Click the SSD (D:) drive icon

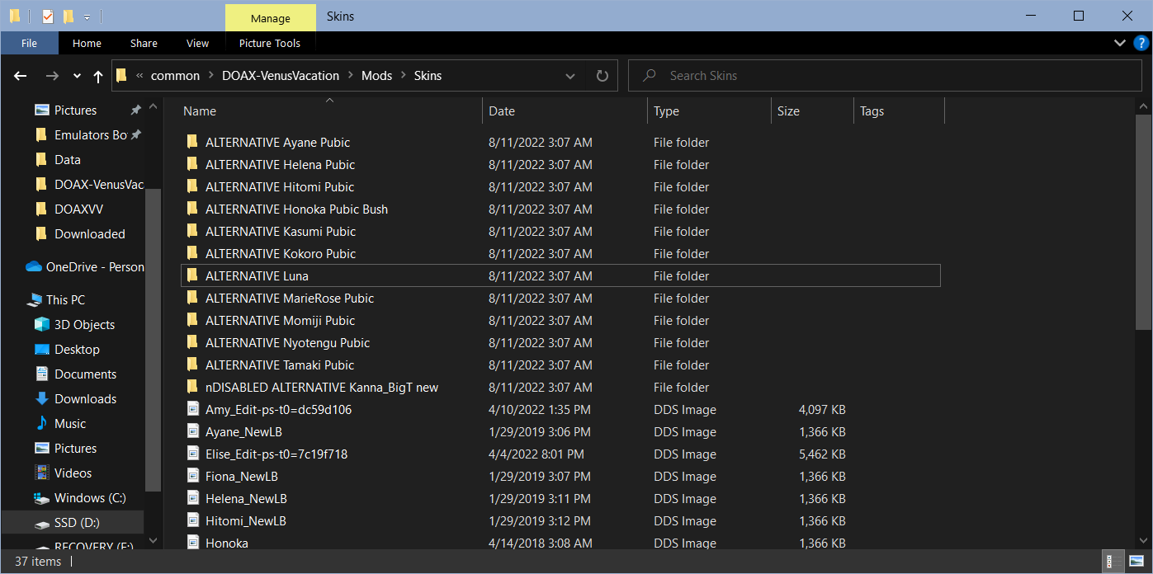(42, 524)
